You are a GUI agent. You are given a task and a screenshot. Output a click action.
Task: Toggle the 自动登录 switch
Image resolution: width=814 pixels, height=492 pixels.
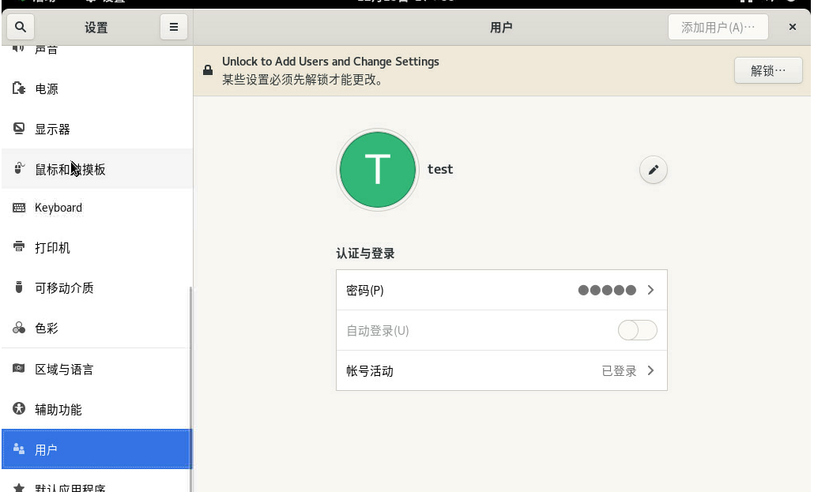637,330
